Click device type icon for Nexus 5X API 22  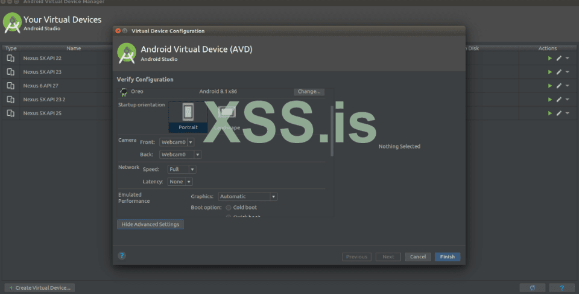tap(10, 58)
